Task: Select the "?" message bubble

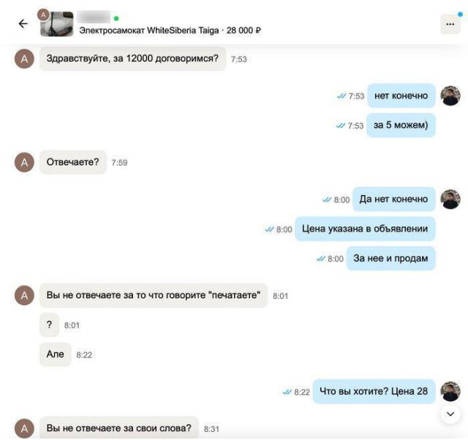Action: click(x=49, y=325)
